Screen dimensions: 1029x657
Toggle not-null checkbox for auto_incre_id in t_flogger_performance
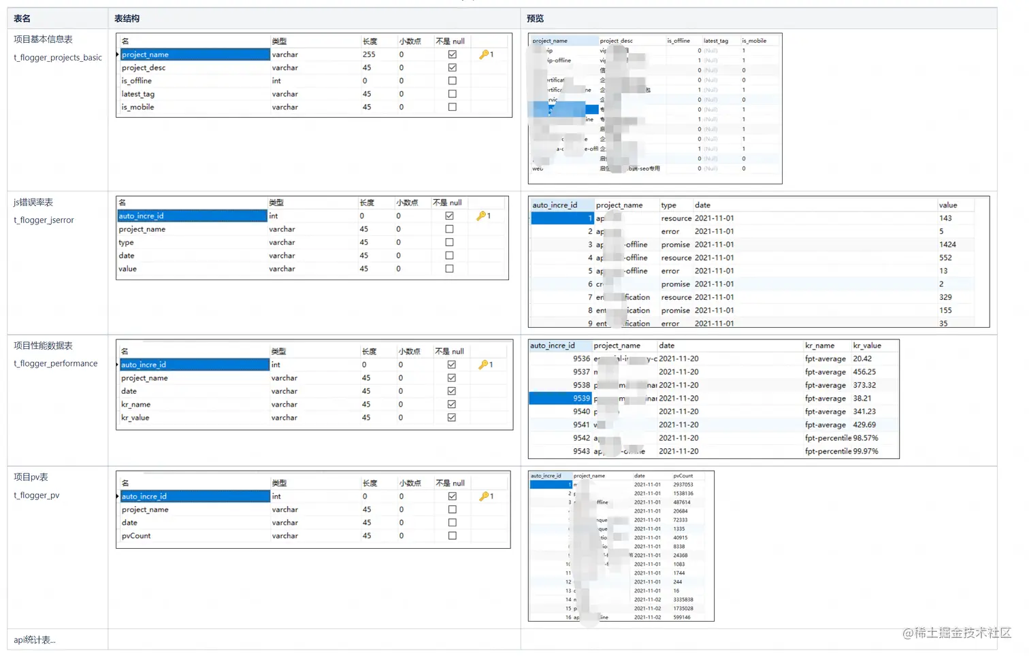[x=451, y=365]
